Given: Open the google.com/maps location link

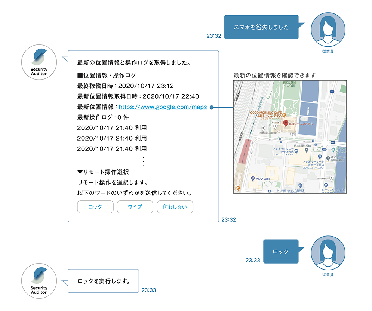Looking at the screenshot, I should point(163,107).
